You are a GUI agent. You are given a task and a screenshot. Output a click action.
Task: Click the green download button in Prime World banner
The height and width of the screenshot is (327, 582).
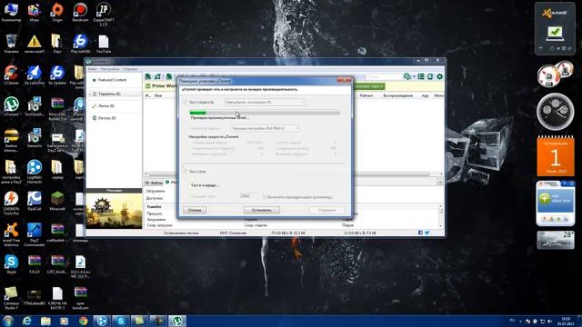[x=369, y=86]
